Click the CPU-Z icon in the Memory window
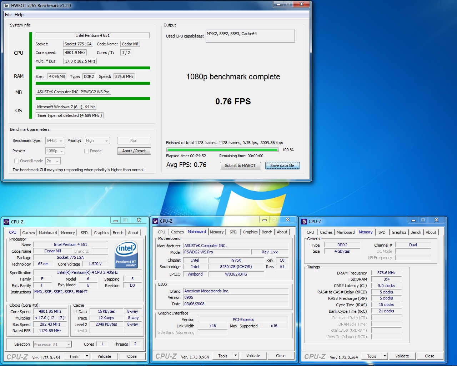Image resolution: width=457 pixels, height=366 pixels. pyautogui.click(x=304, y=221)
